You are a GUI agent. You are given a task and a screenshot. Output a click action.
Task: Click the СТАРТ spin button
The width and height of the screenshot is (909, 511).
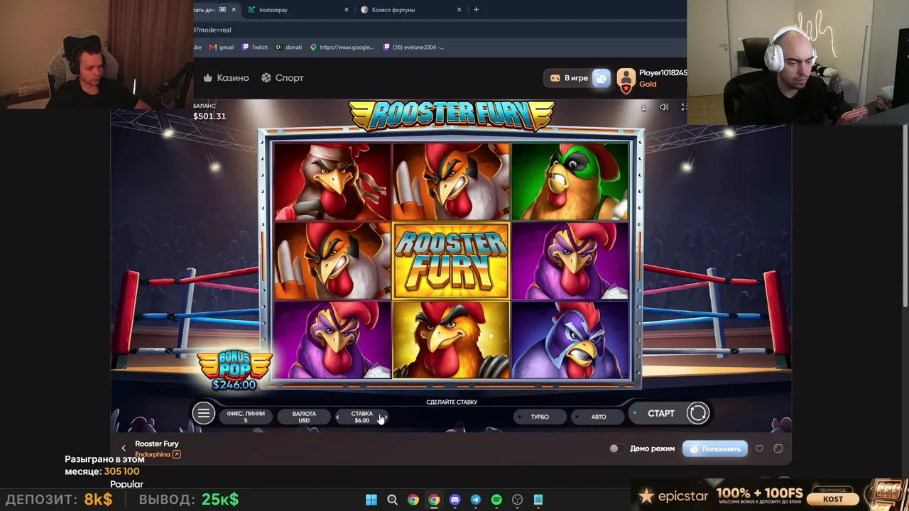point(660,413)
